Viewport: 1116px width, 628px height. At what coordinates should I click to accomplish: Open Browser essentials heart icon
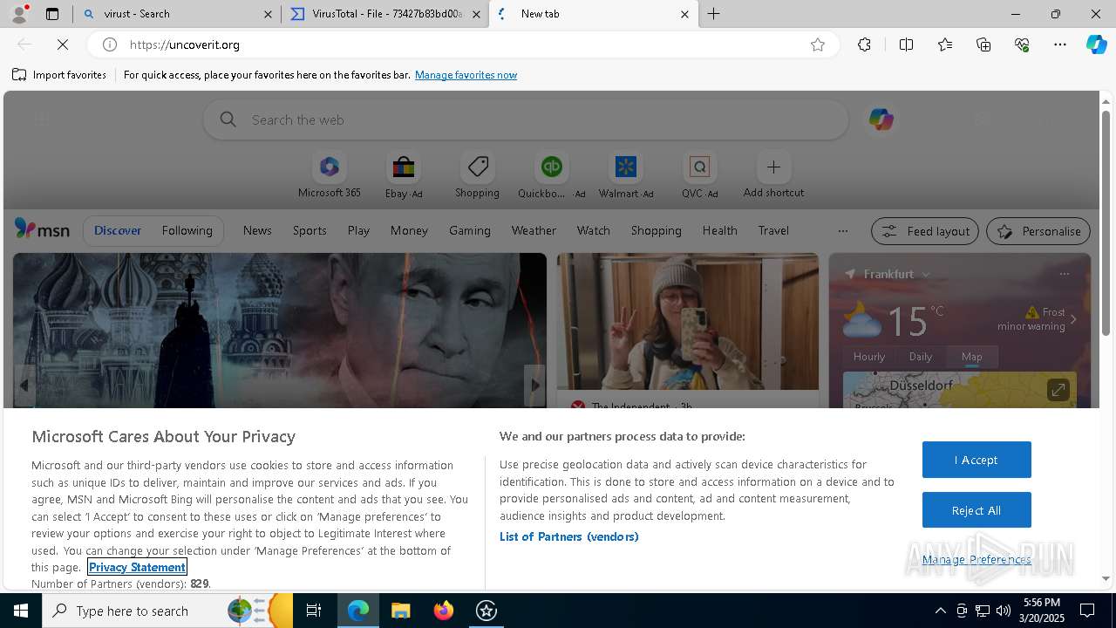1022,44
